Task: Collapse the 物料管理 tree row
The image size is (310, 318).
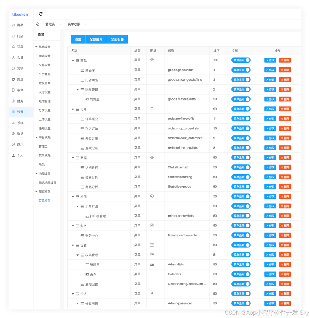Action: tap(77, 90)
